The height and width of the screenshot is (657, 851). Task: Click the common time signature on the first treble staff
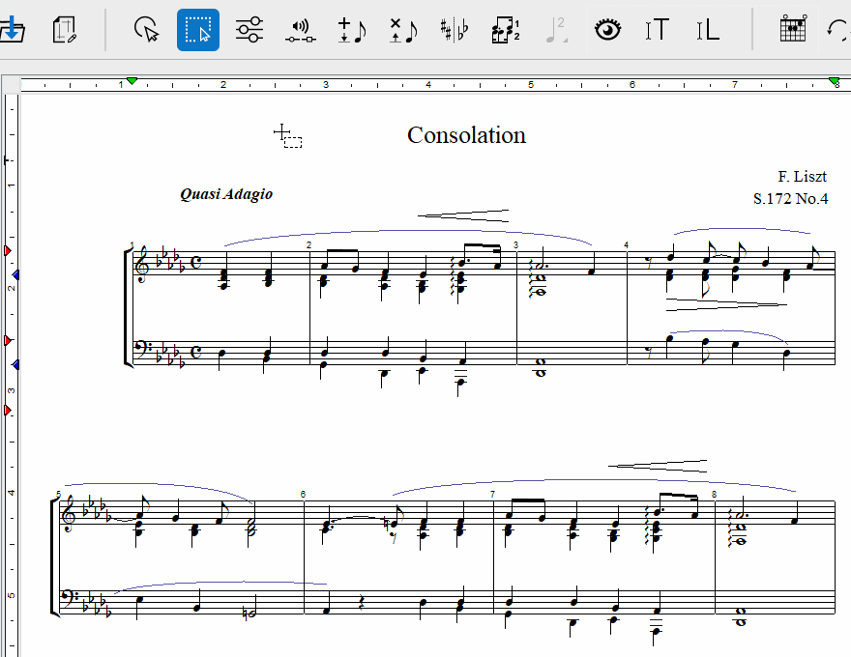pos(196,263)
